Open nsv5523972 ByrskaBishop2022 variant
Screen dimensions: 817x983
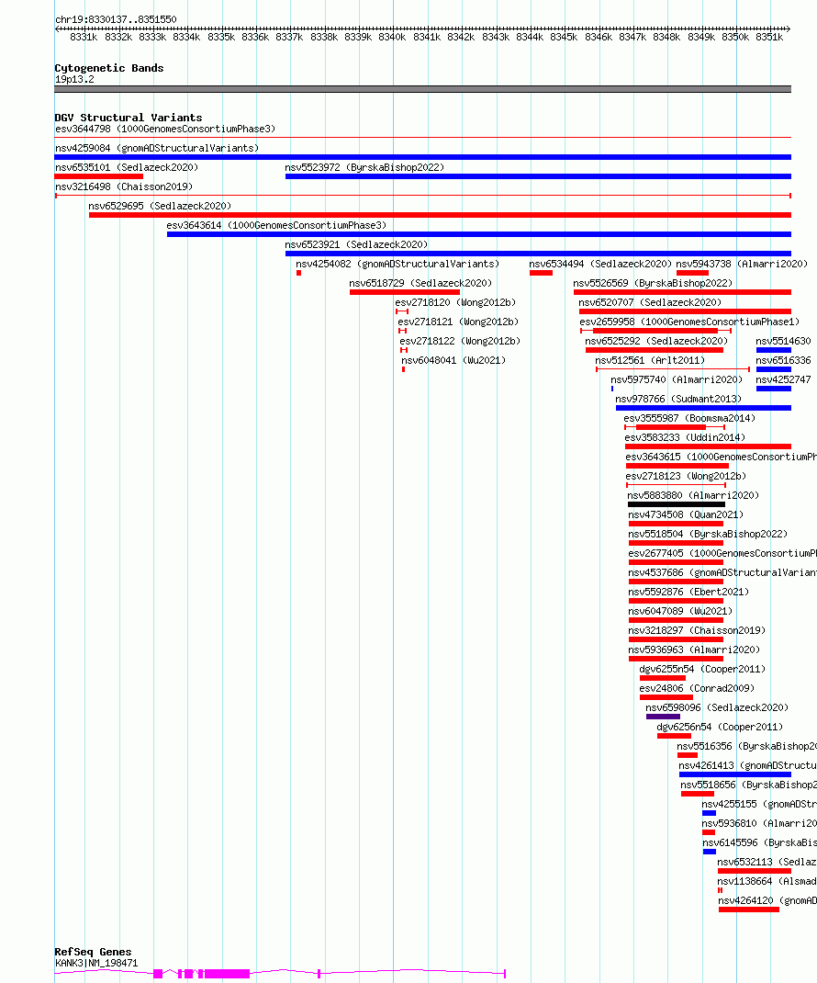point(364,167)
